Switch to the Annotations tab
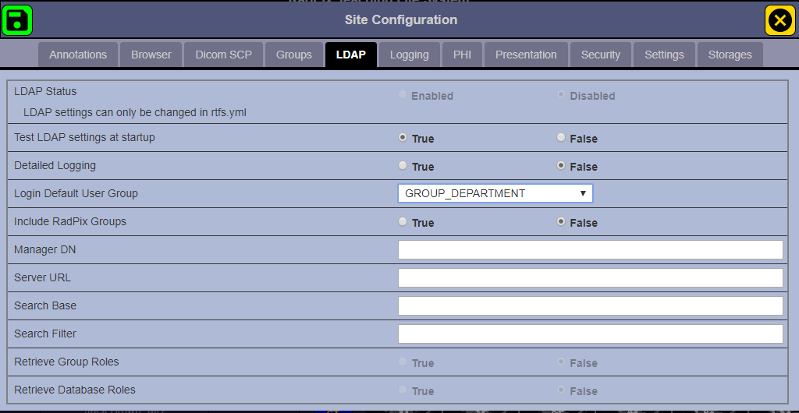Screen dimensions: 799x413 78,55
